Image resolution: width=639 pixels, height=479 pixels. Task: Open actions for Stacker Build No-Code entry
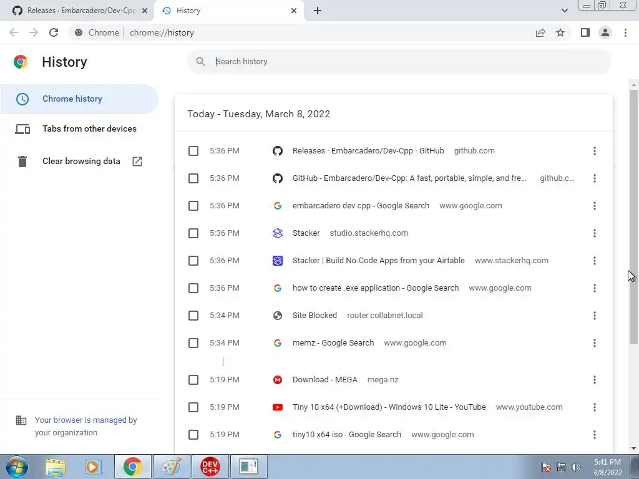[595, 261]
